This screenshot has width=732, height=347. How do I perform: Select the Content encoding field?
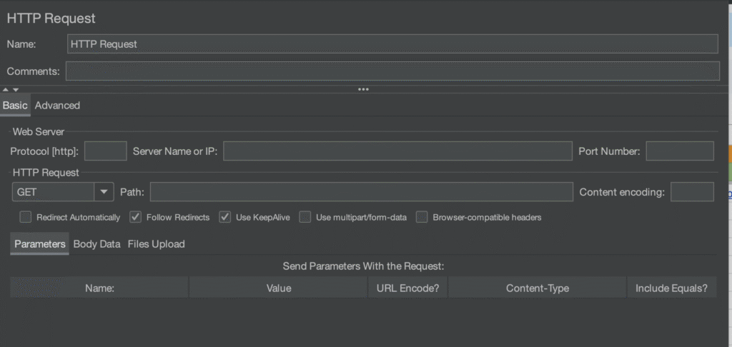[692, 192]
